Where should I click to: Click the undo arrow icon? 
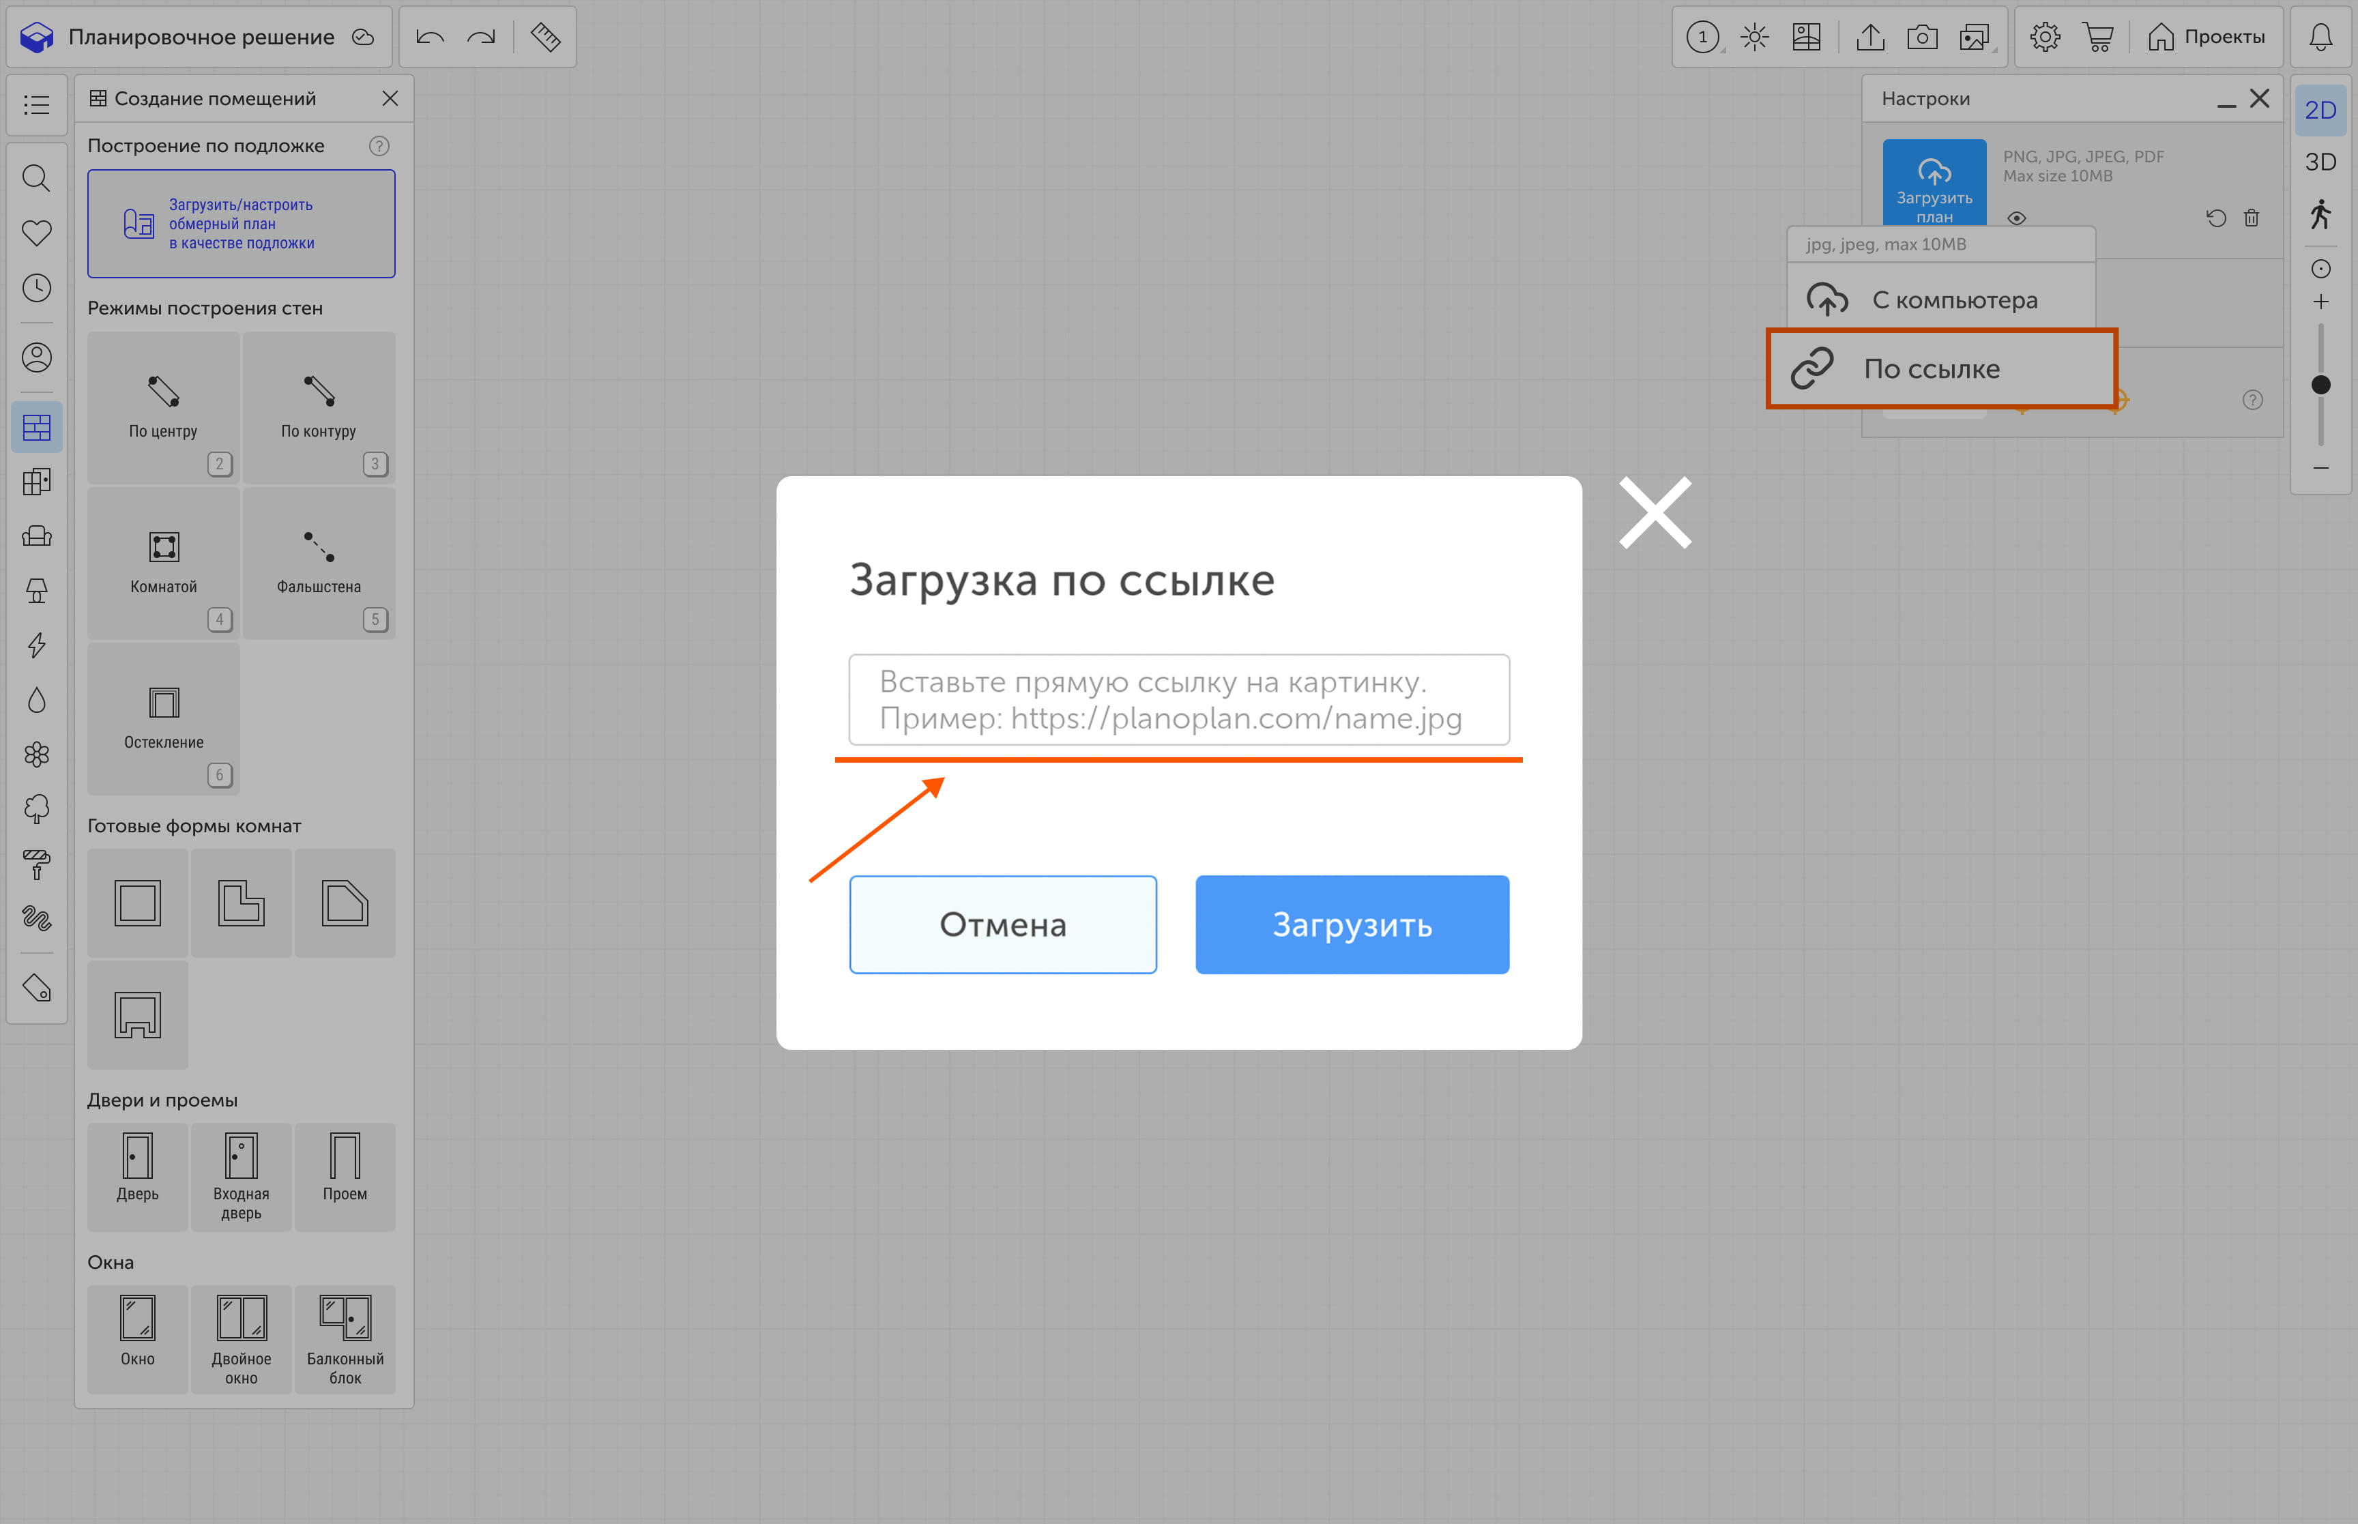pos(429,38)
